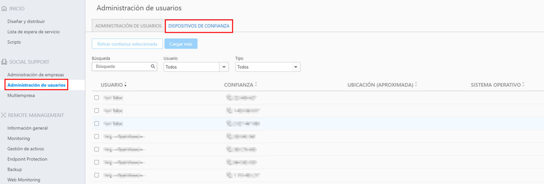The width and height of the screenshot is (544, 184).
Task: Tick the checkbox in the sixth user row
Action: 96,162
